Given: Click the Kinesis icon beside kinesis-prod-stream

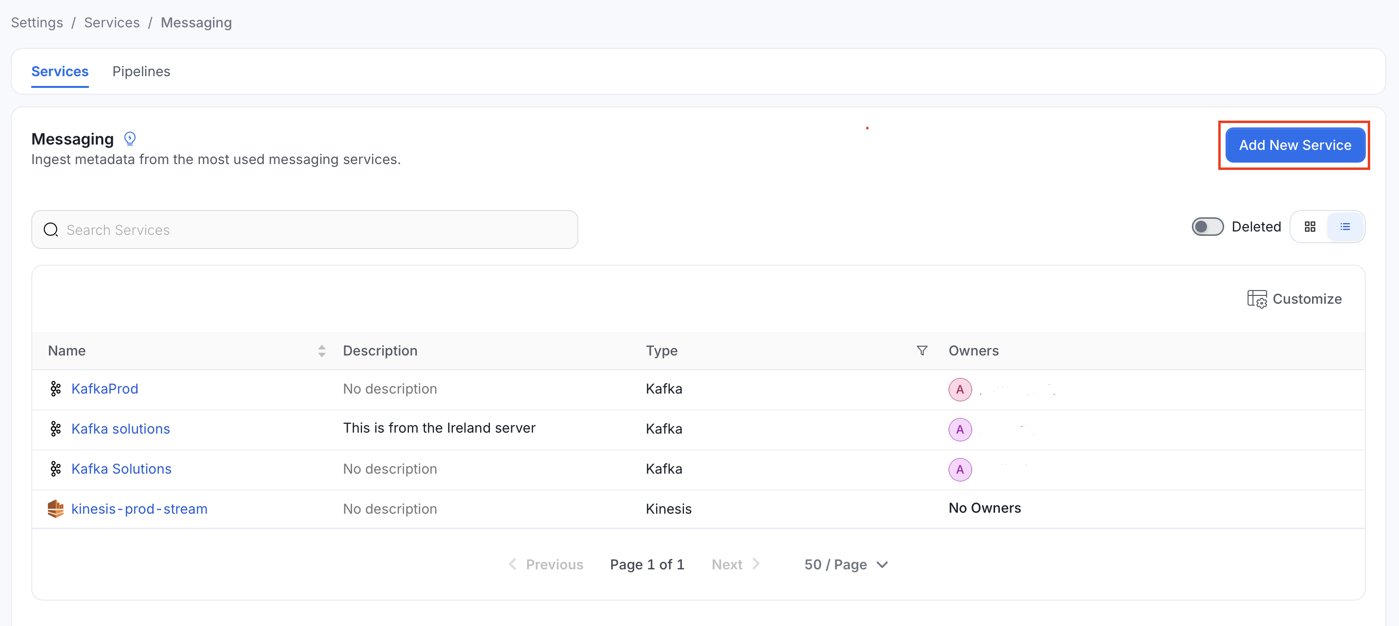Looking at the screenshot, I should pos(55,509).
